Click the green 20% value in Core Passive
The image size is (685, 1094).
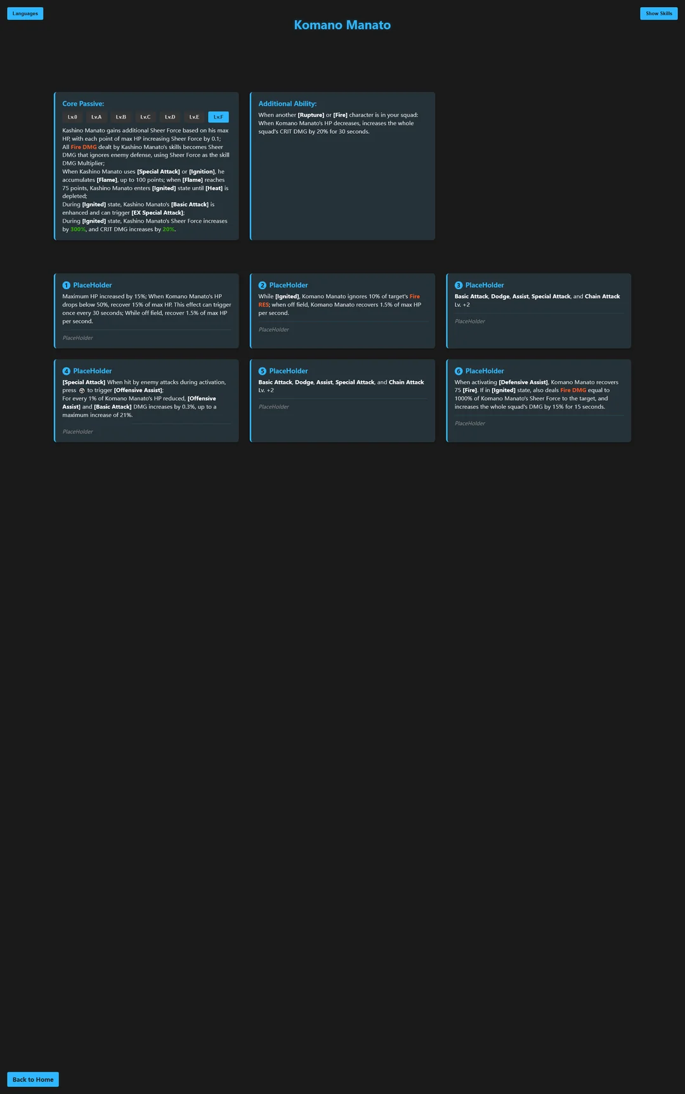[169, 230]
